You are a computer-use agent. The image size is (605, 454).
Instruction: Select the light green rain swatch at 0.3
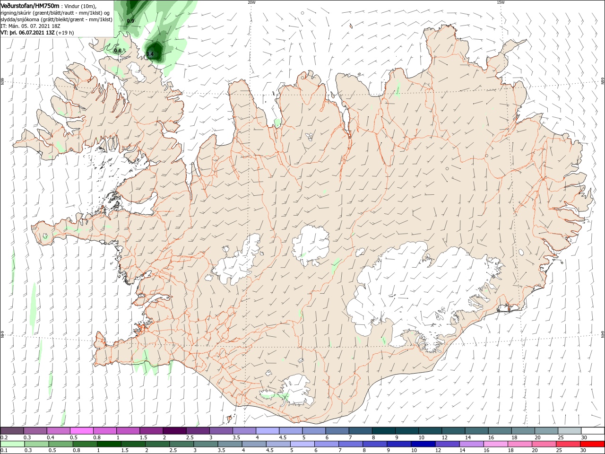(37, 444)
